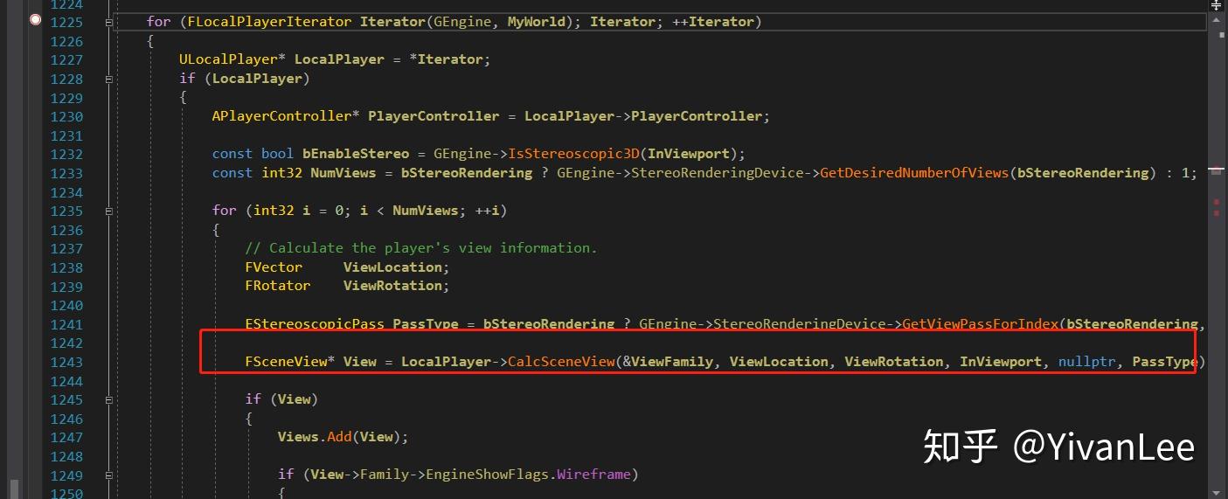Click GetDesiredNumberOfViews method name
Screen dimensions: 1228x499
[914, 173]
